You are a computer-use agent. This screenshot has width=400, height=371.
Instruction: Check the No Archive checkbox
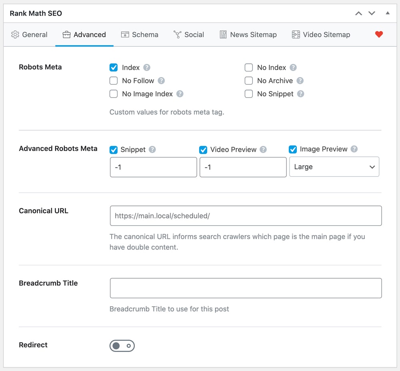pyautogui.click(x=248, y=80)
